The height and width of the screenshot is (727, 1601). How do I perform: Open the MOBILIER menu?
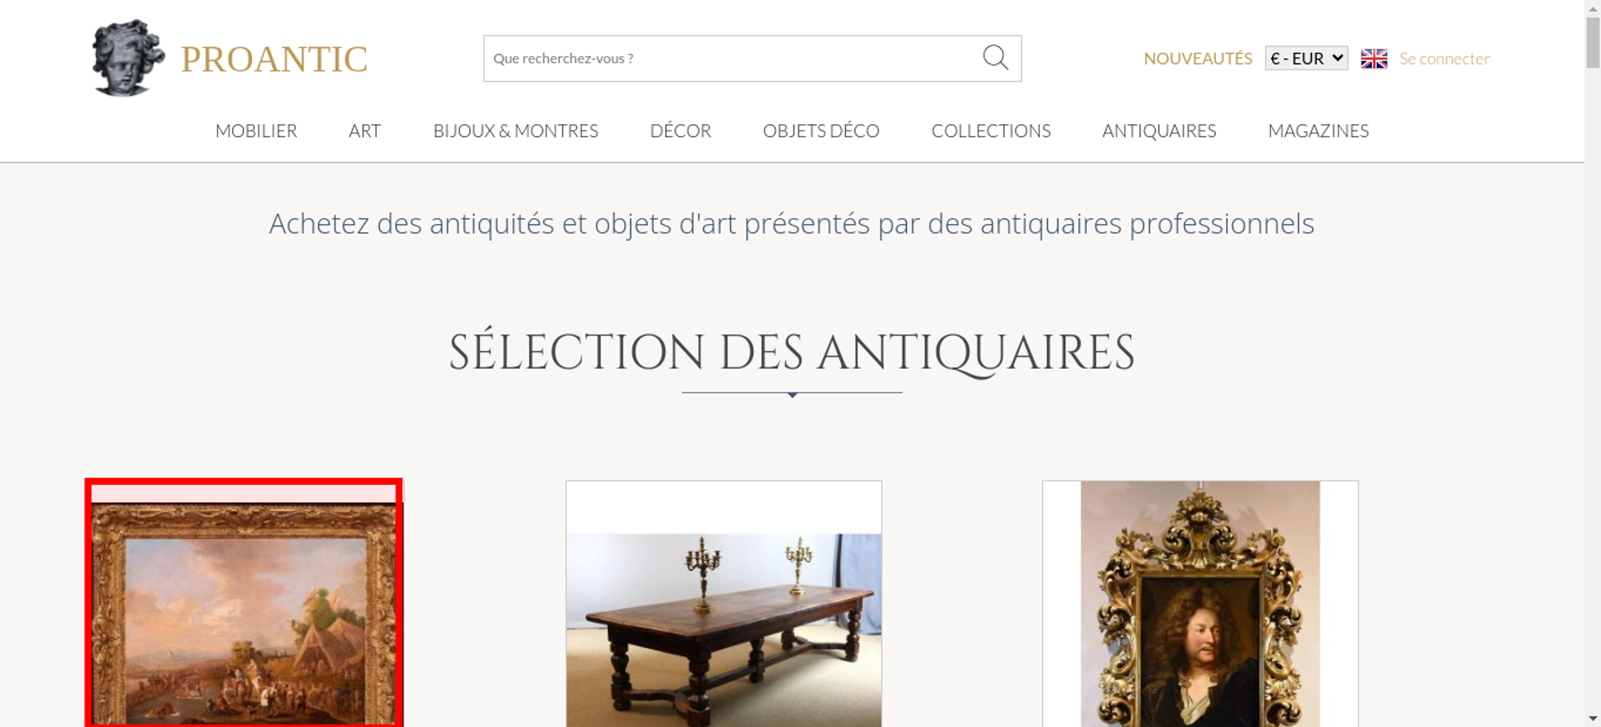pos(256,131)
